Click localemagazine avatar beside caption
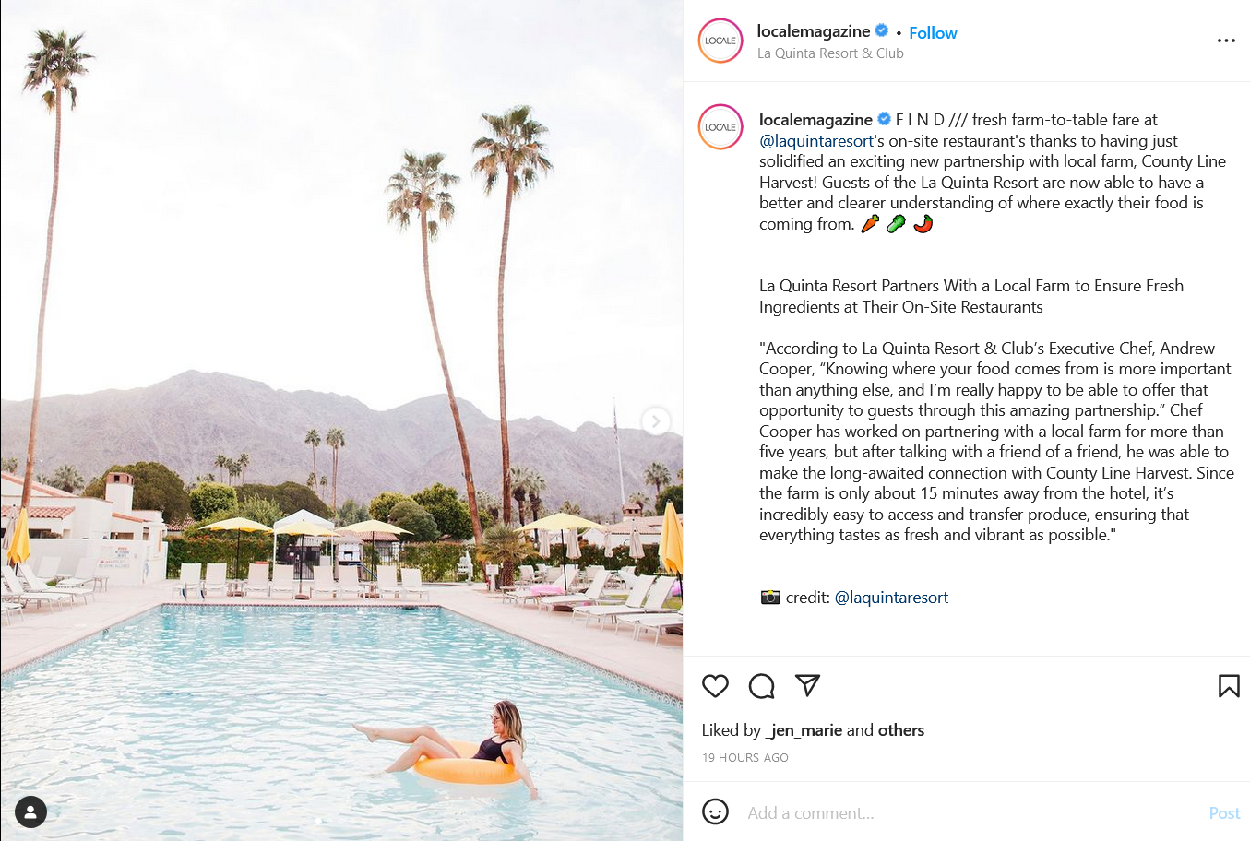Screen dimensions: 1250x841 coord(720,127)
